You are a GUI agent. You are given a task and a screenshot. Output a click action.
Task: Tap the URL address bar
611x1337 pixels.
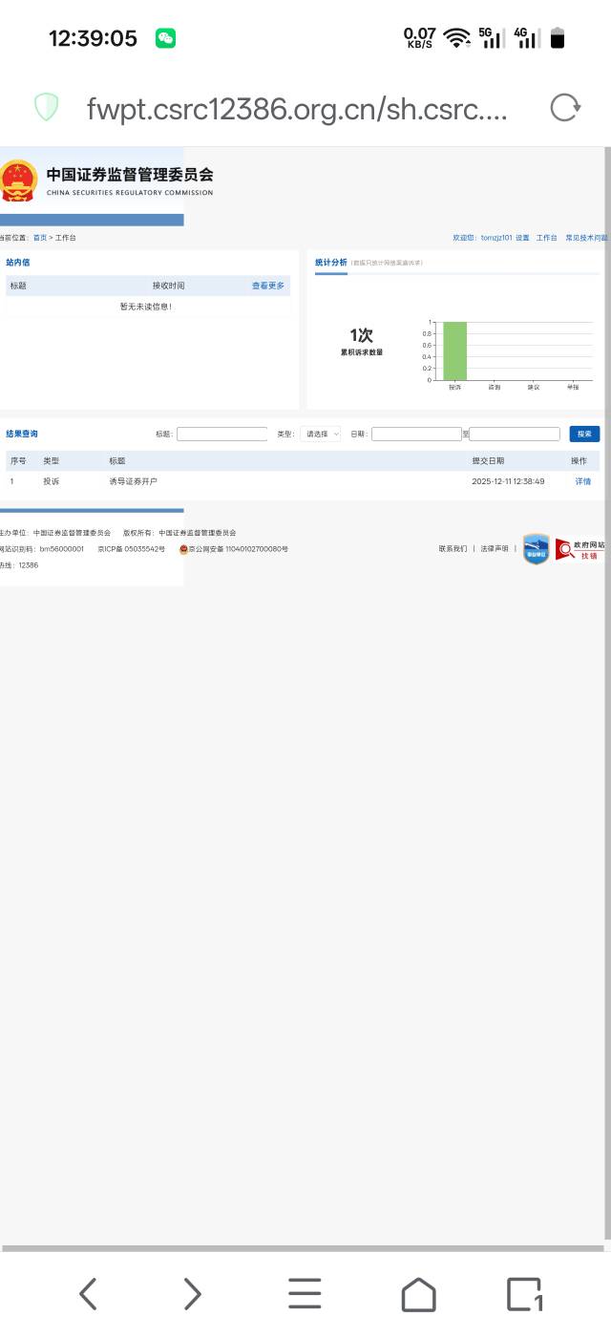pos(297,108)
